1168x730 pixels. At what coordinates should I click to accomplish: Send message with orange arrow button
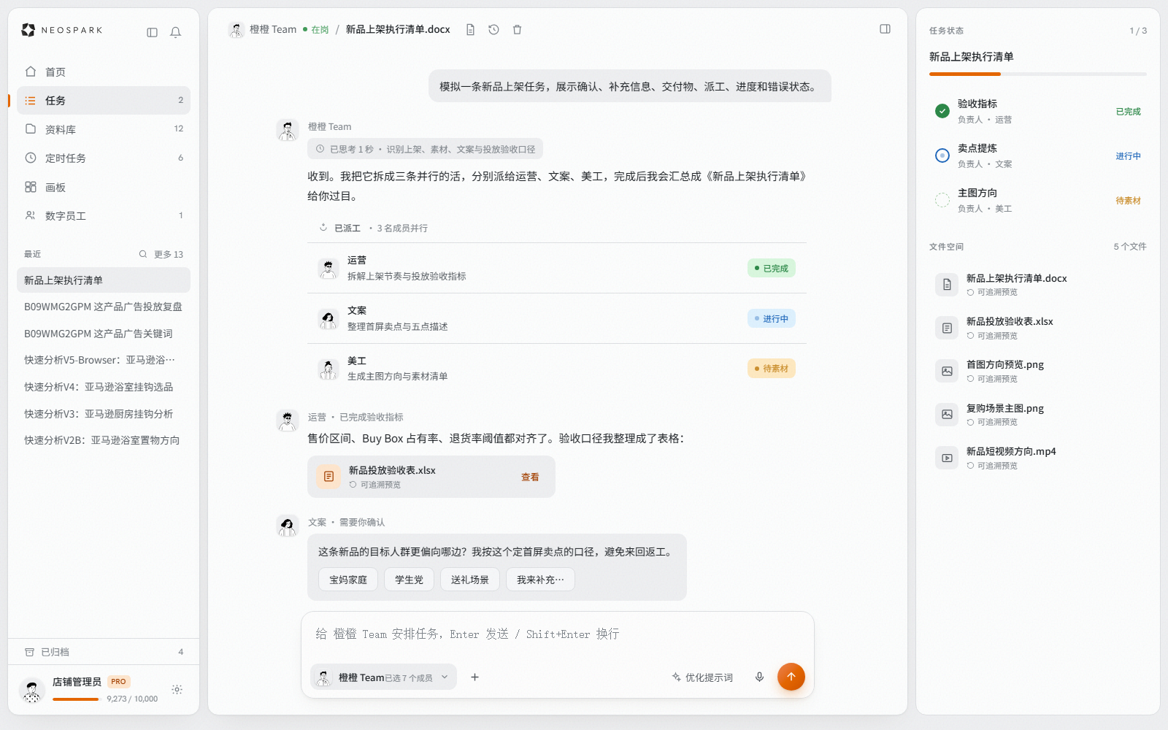click(791, 676)
